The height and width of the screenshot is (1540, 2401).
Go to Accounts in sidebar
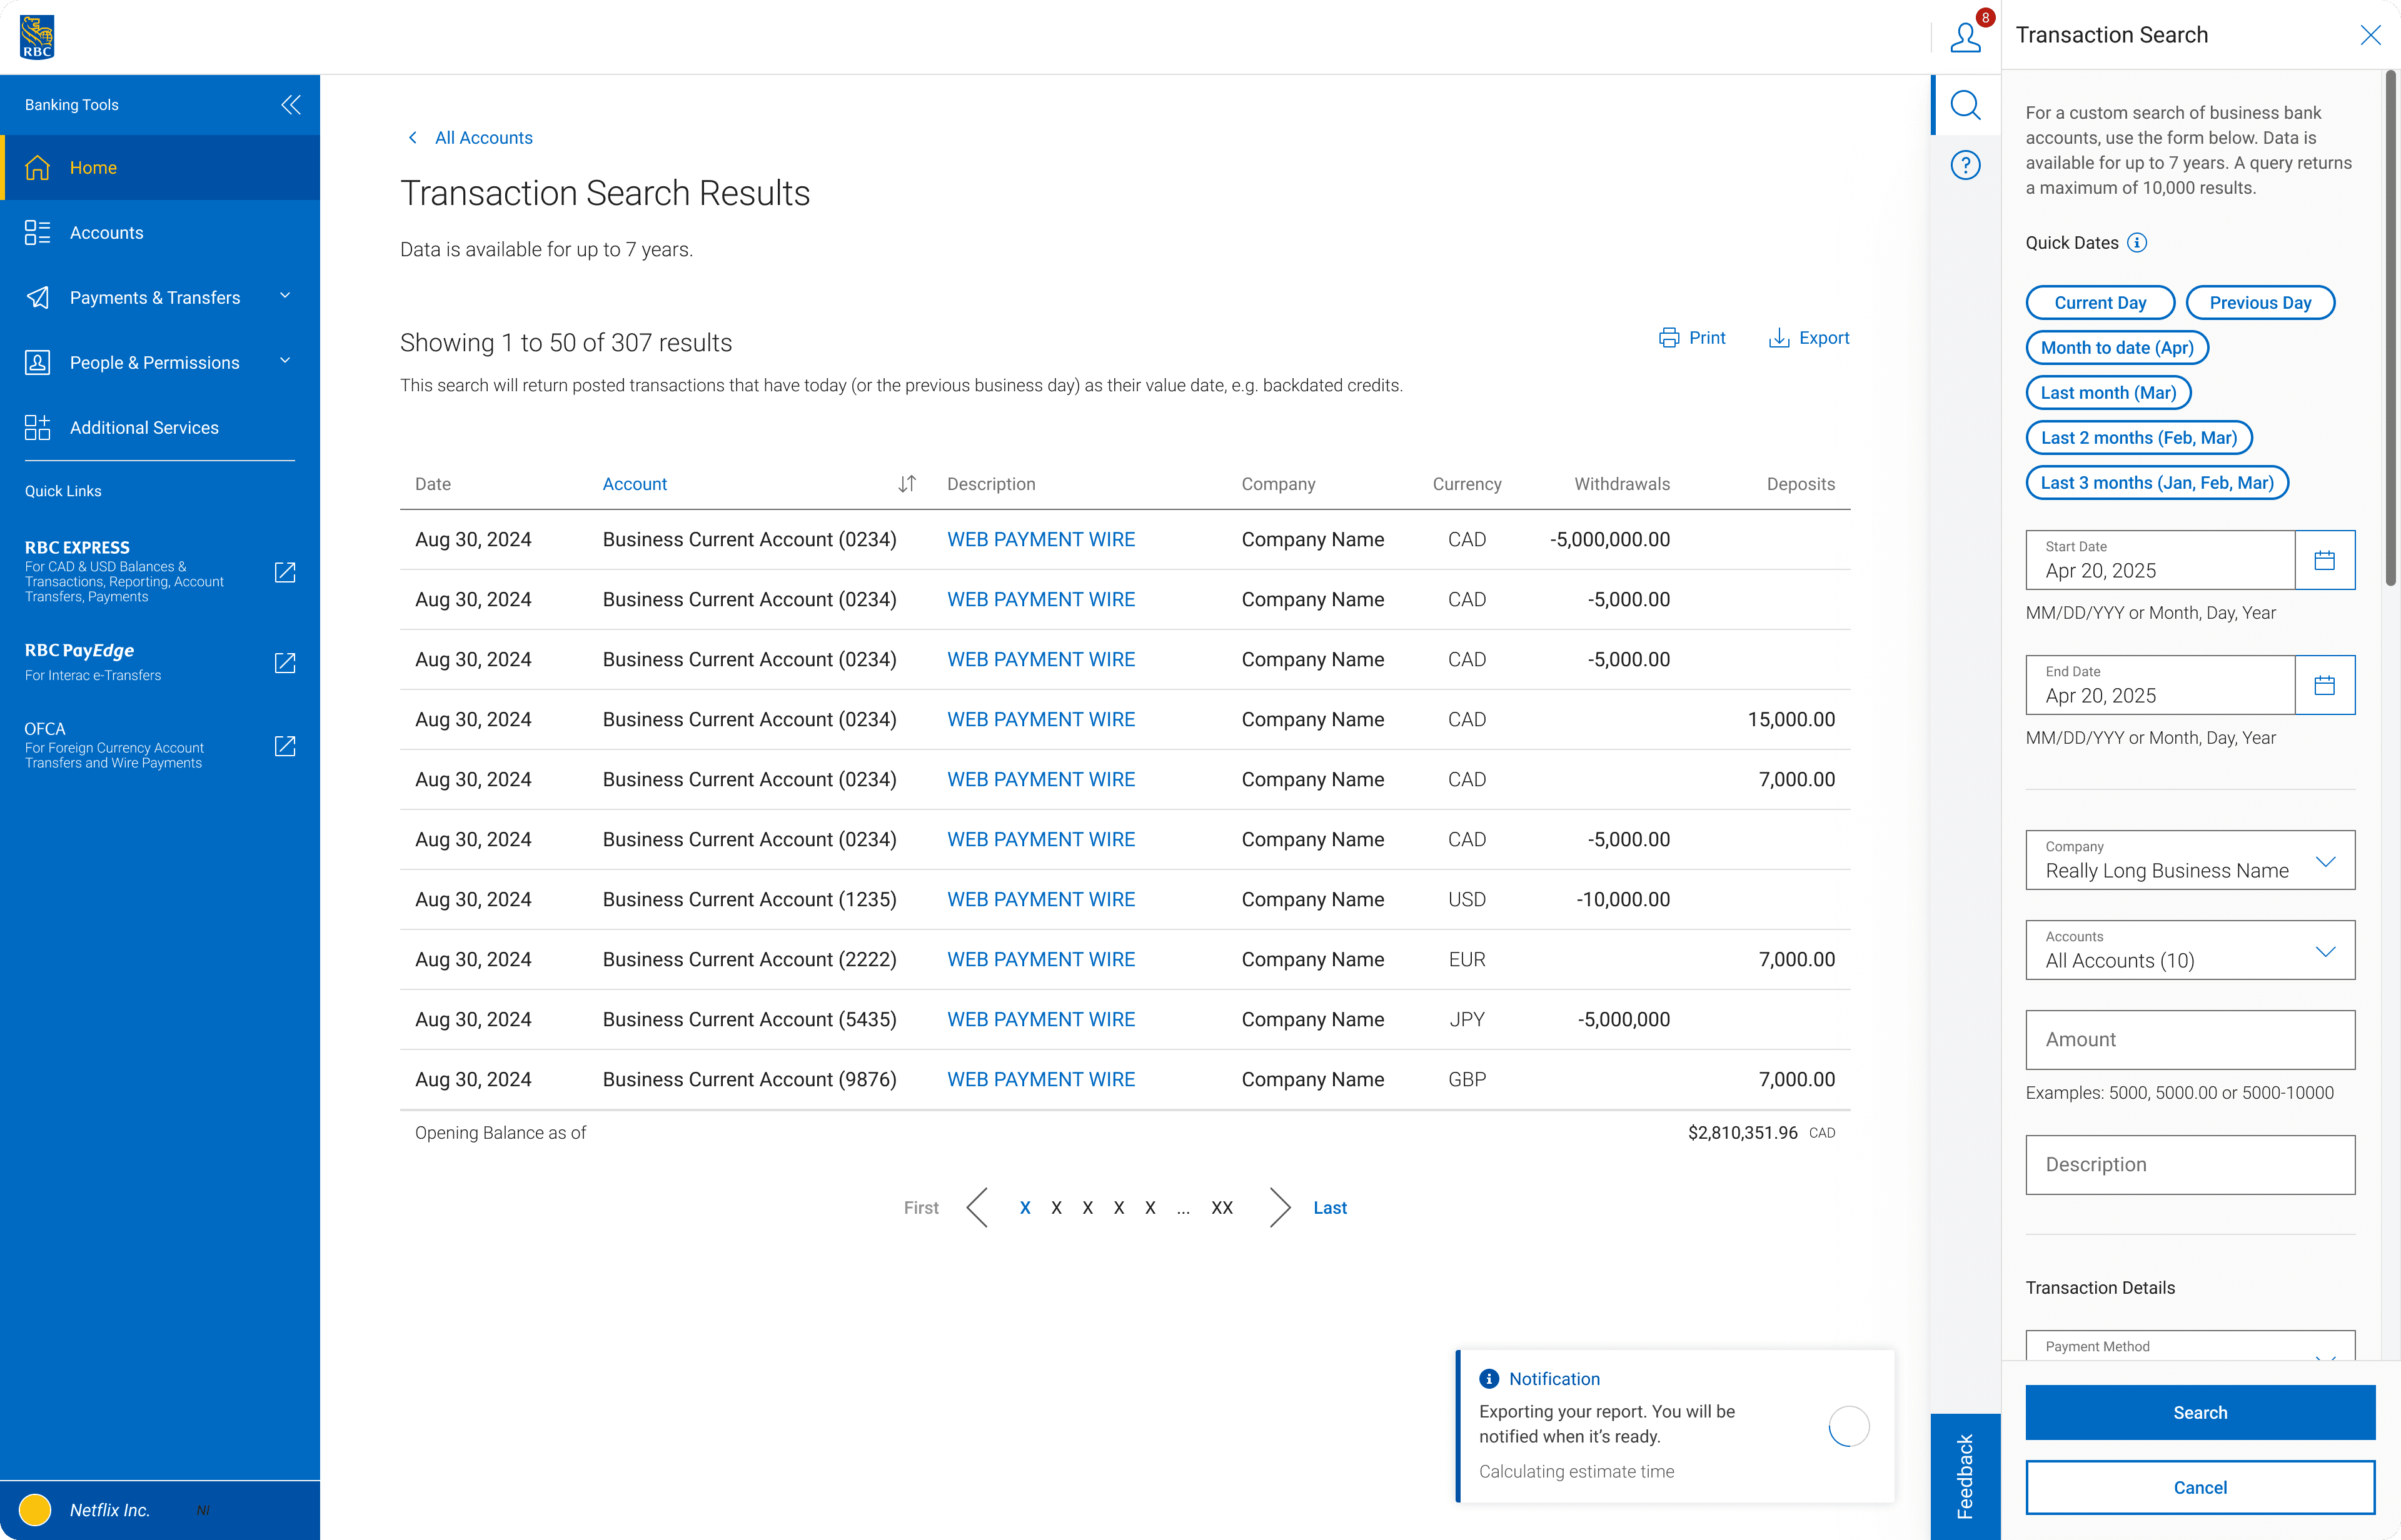coord(106,232)
